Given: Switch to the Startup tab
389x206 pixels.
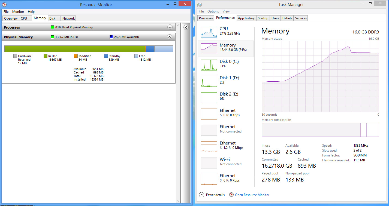Looking at the screenshot, I should [x=263, y=18].
